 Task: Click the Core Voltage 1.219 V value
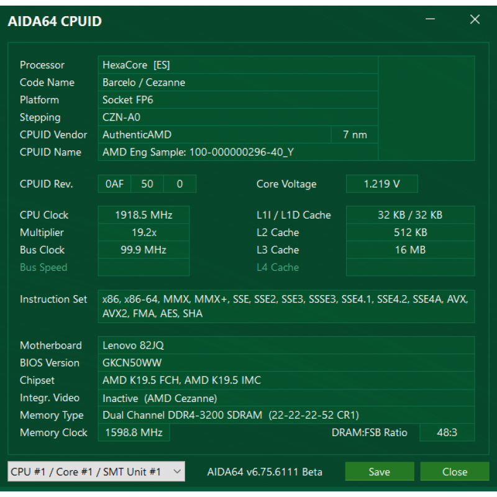click(x=381, y=184)
